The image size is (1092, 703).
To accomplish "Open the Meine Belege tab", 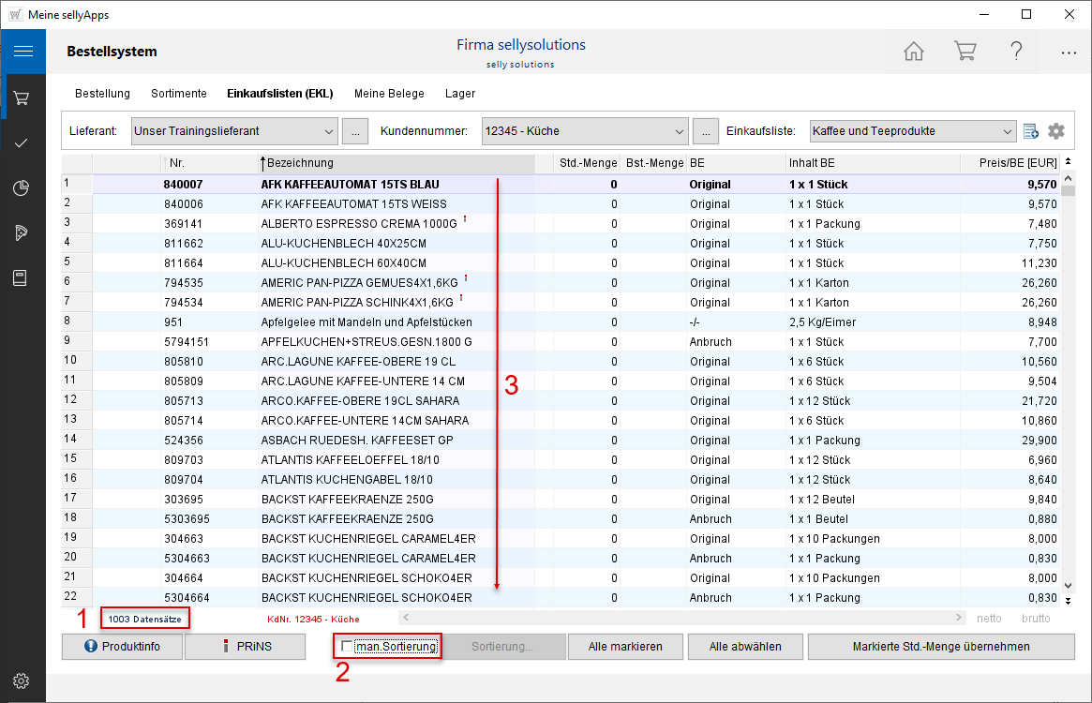I will [389, 94].
